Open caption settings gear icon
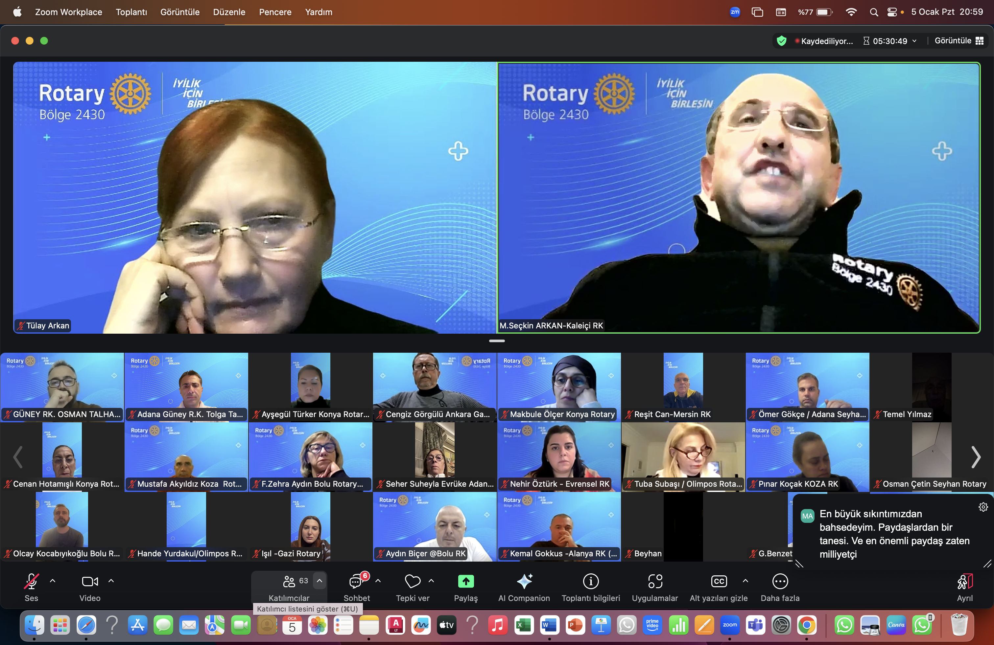 click(x=983, y=507)
